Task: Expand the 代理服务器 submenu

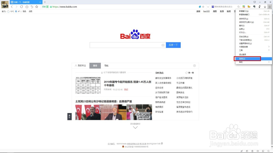Action: coord(254,47)
